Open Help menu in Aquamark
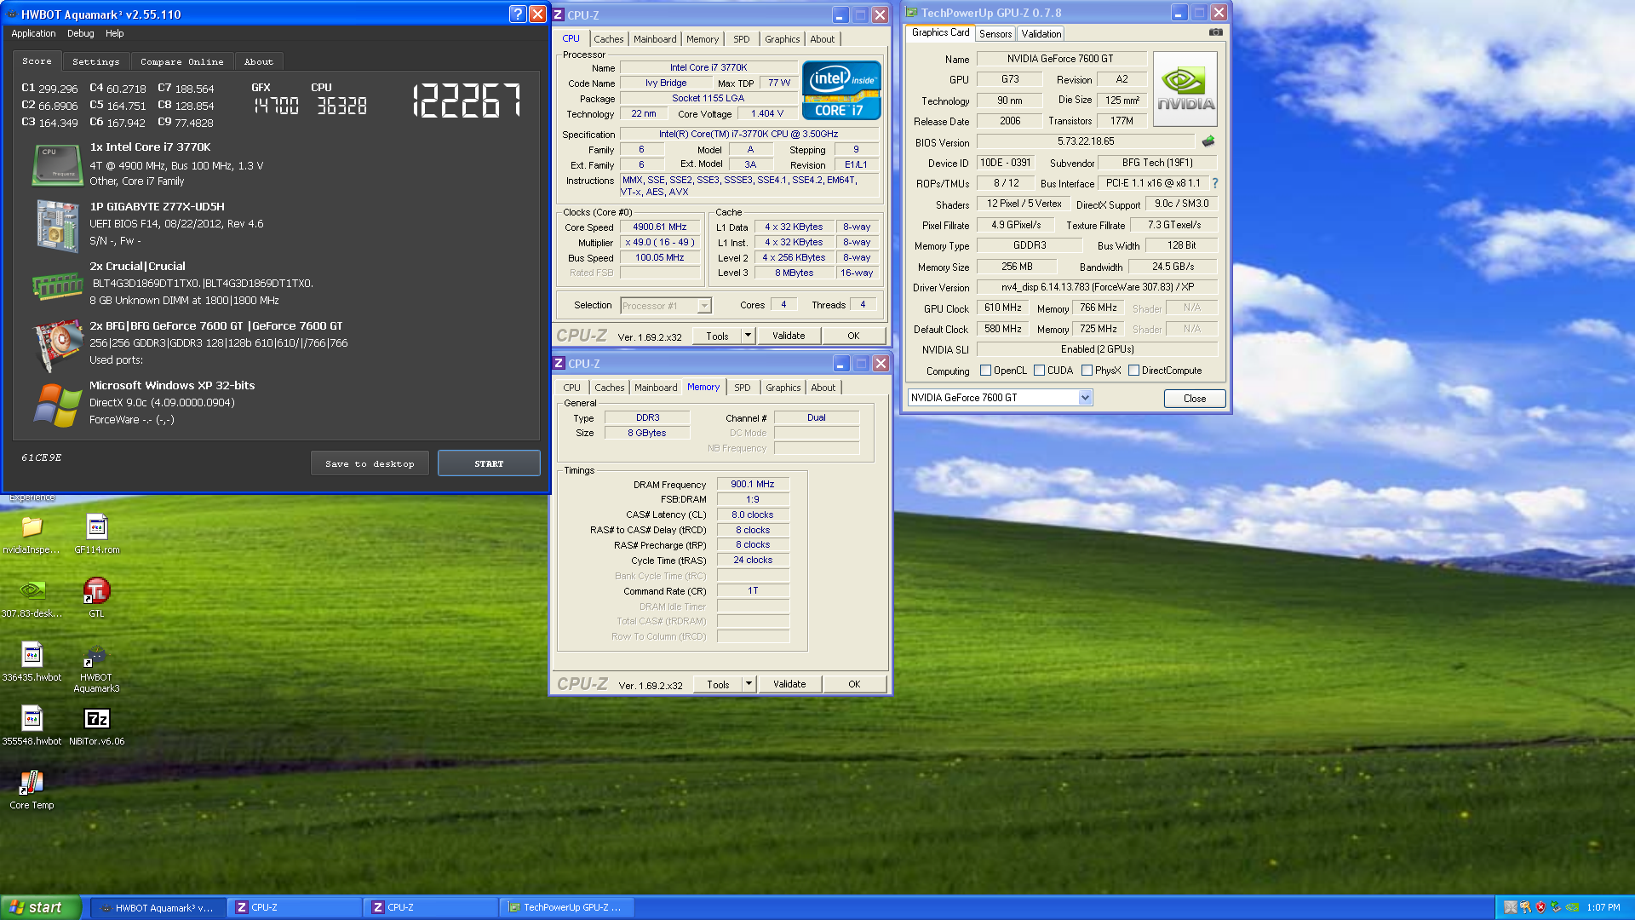 pos(114,34)
